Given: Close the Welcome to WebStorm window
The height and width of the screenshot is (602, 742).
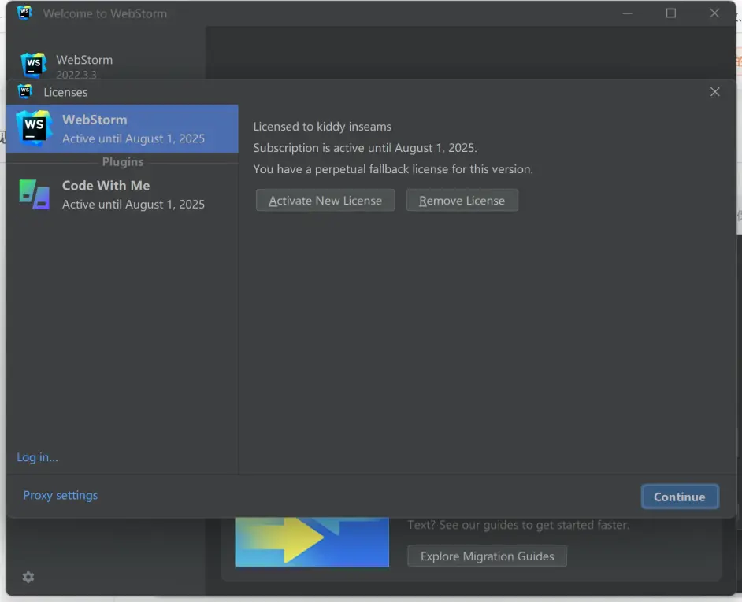Looking at the screenshot, I should (x=714, y=13).
